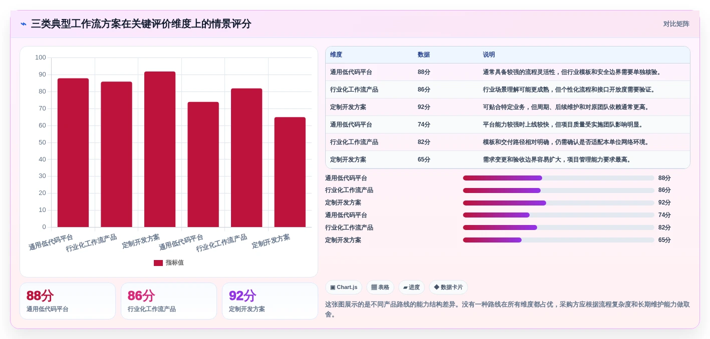This screenshot has width=710, height=339.
Task: Click the tallest chart bar at 92
Action: coord(160,149)
